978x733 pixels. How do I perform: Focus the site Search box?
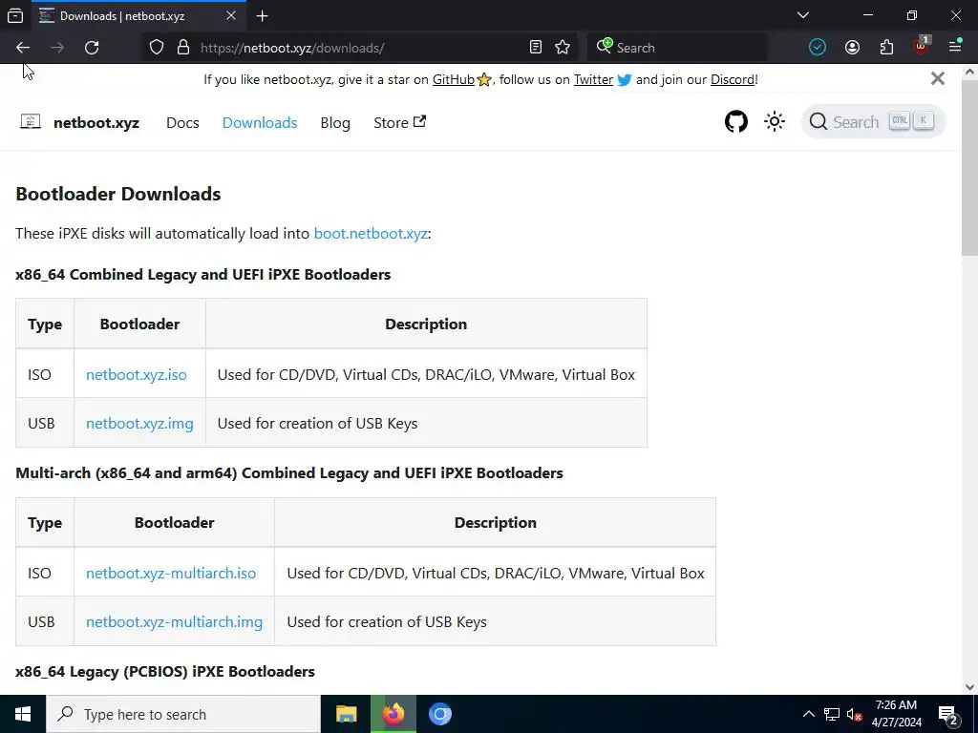(x=873, y=121)
